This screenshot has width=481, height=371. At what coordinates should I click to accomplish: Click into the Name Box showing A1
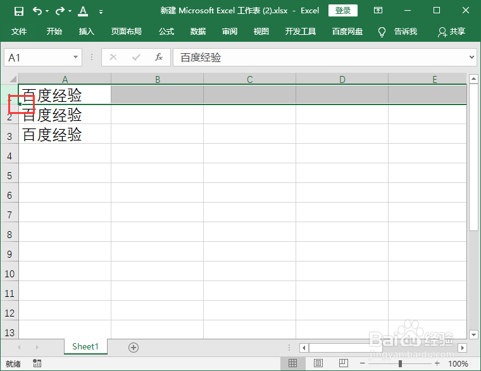[38, 58]
